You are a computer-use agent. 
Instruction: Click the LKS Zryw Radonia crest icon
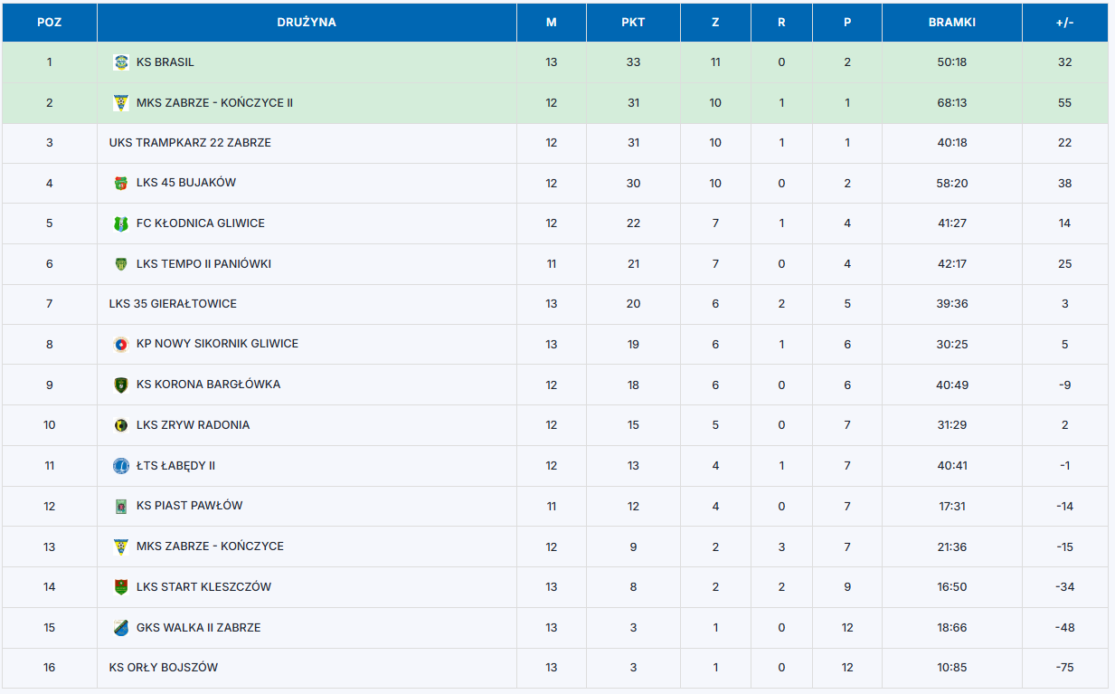click(x=120, y=425)
